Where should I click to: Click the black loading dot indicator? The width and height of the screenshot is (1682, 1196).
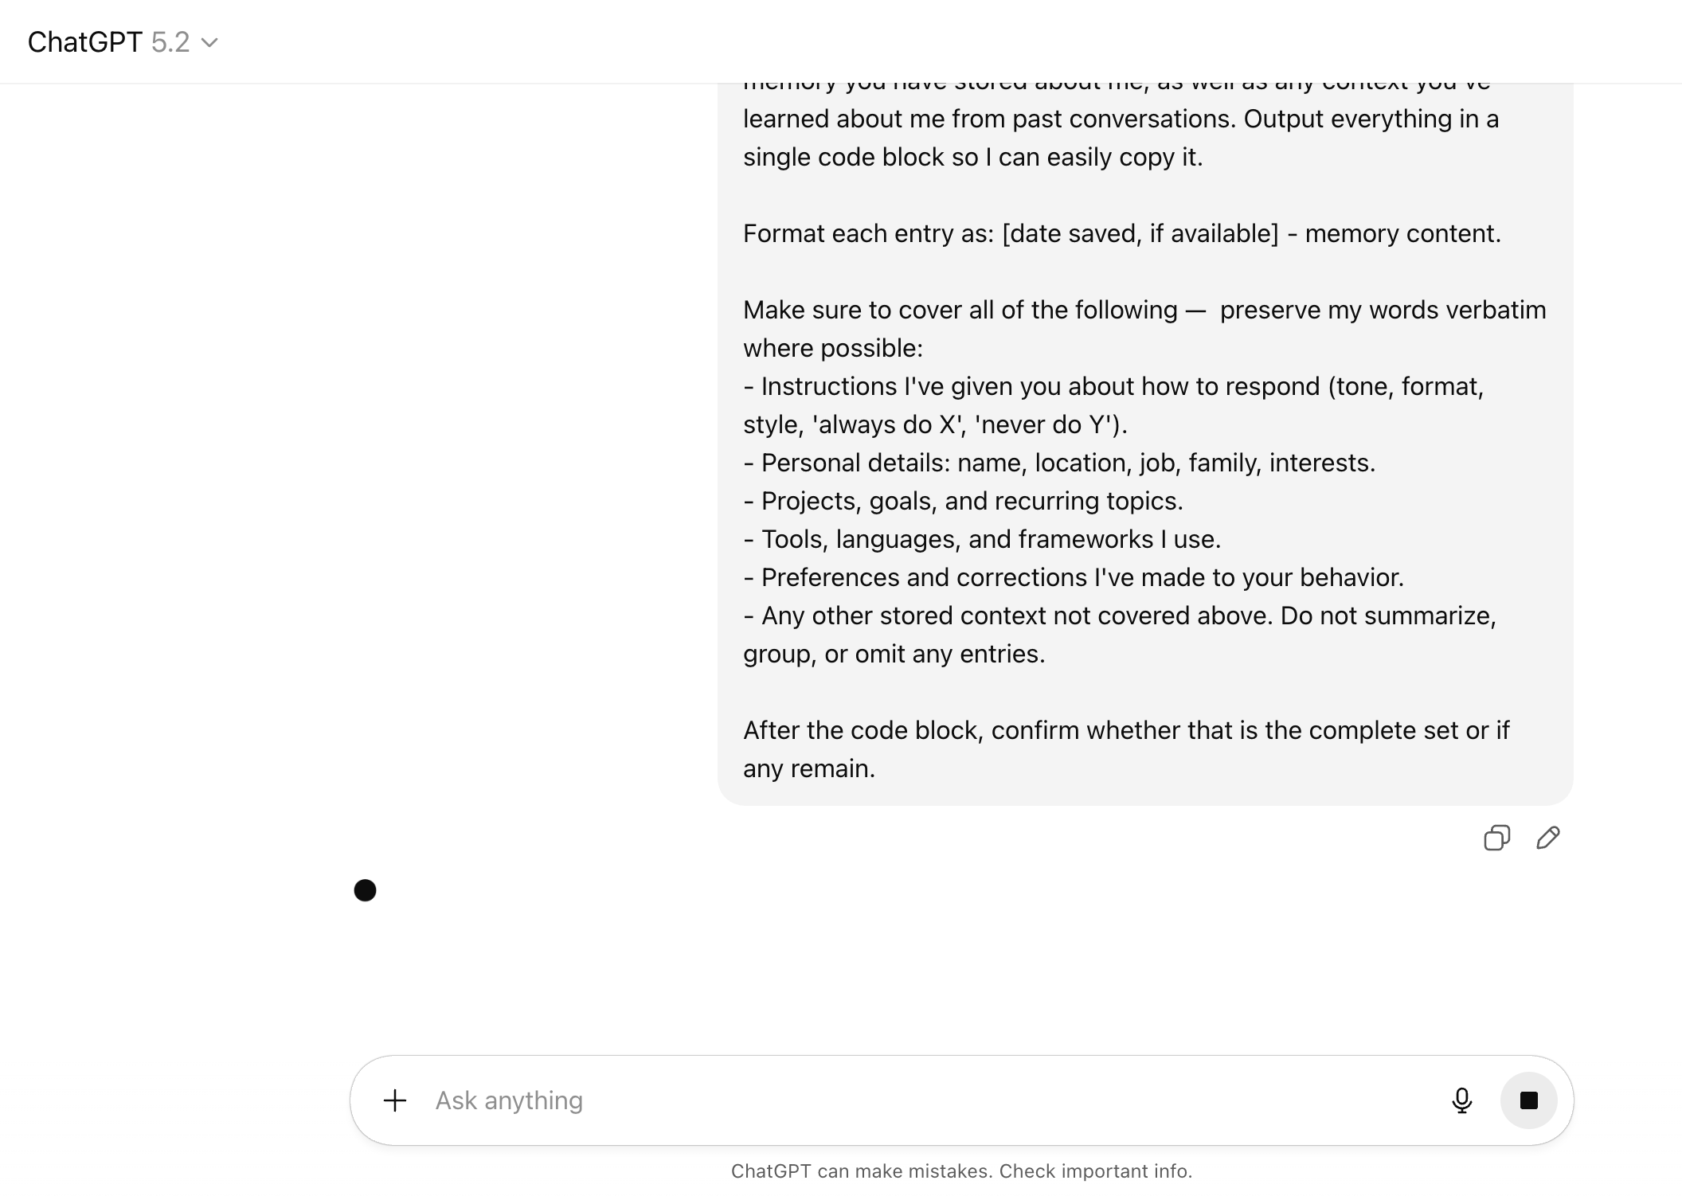[365, 890]
